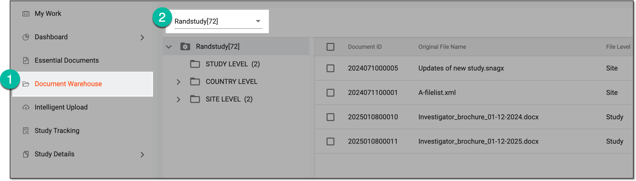Click the STUDY LEVEL folder icon

pyautogui.click(x=195, y=64)
